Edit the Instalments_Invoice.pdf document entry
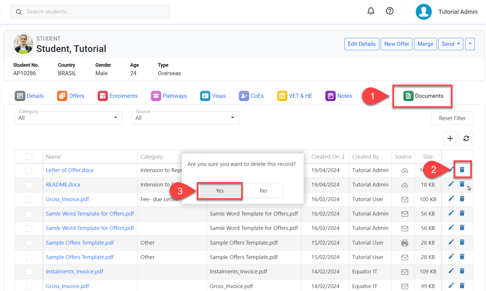This screenshot has width=486, height=291. click(x=451, y=271)
